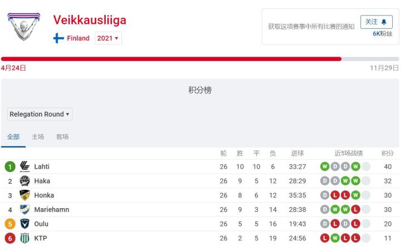Screen dimensions: 401x247
Task: Open the Lahti team name link
Action: pyautogui.click(x=42, y=167)
